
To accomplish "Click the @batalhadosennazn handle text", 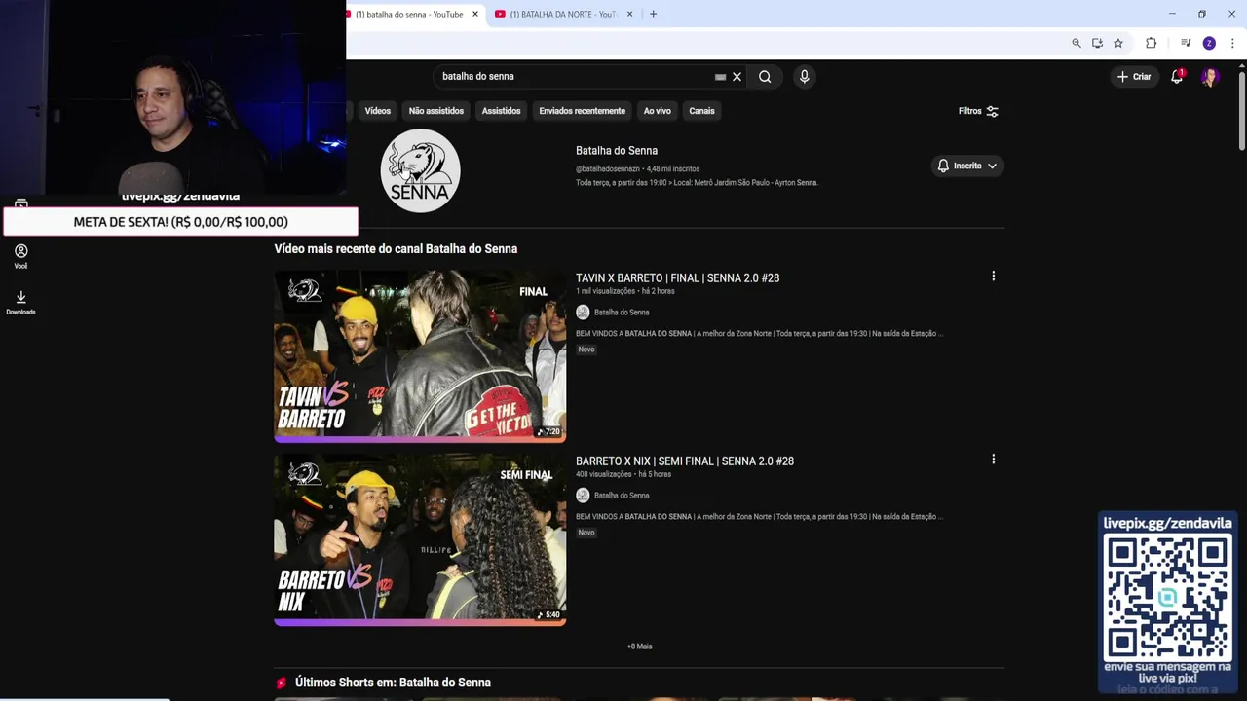I will pyautogui.click(x=608, y=169).
